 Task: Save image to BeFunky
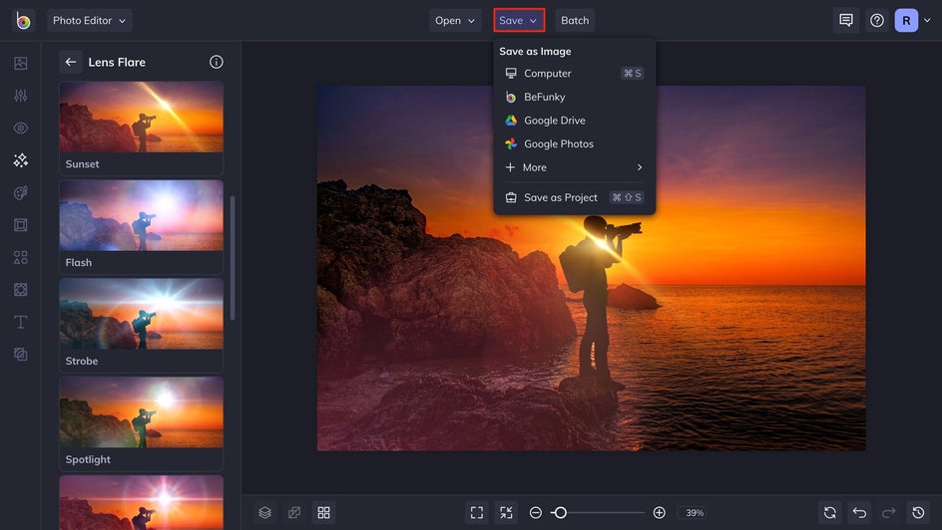(x=575, y=97)
